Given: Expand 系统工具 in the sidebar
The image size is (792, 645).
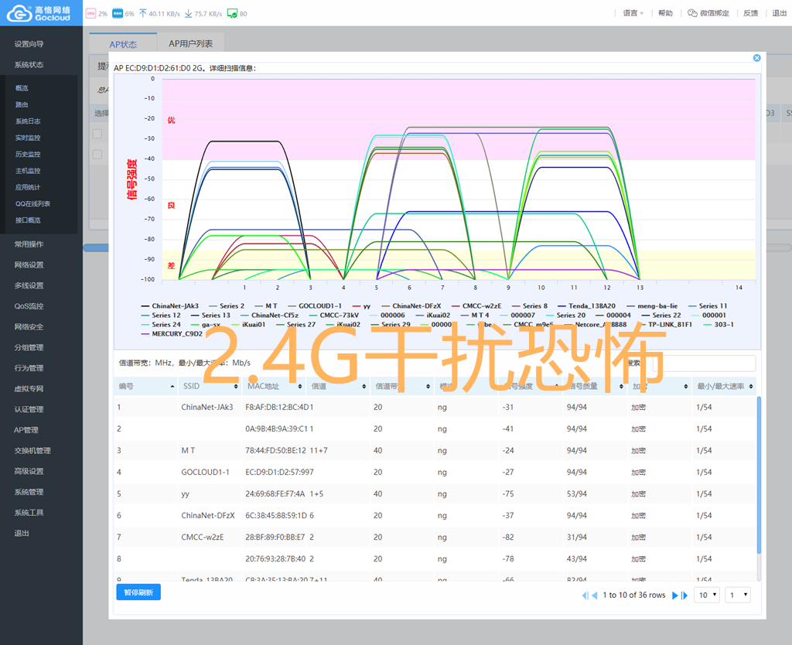Looking at the screenshot, I should (x=29, y=513).
